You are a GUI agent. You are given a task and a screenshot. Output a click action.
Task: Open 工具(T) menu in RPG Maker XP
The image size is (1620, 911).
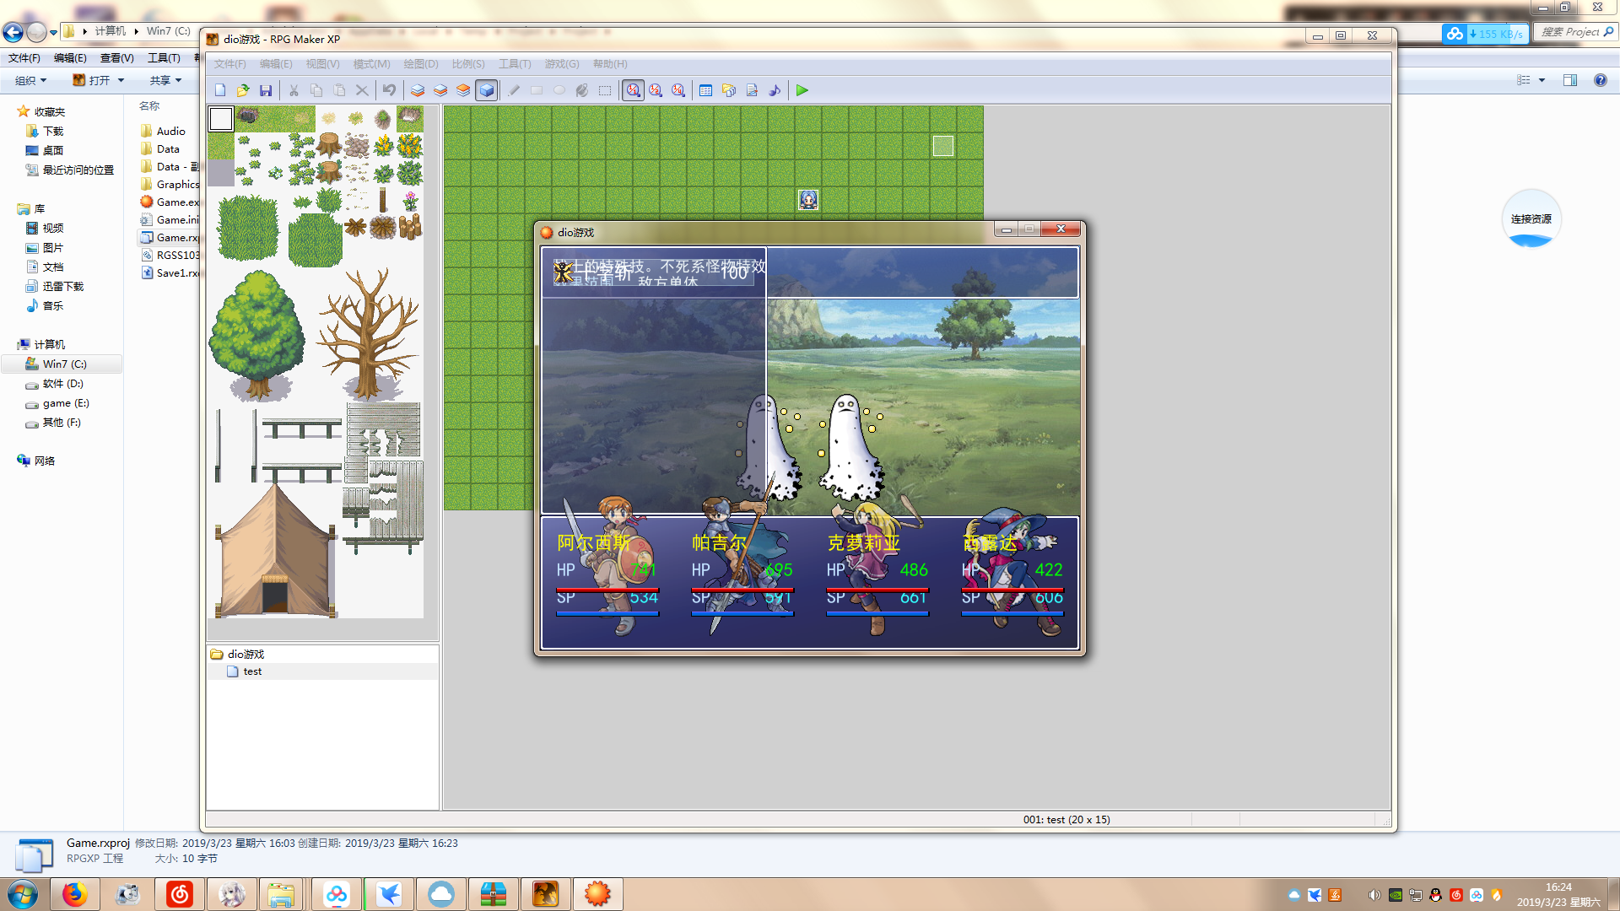point(515,64)
